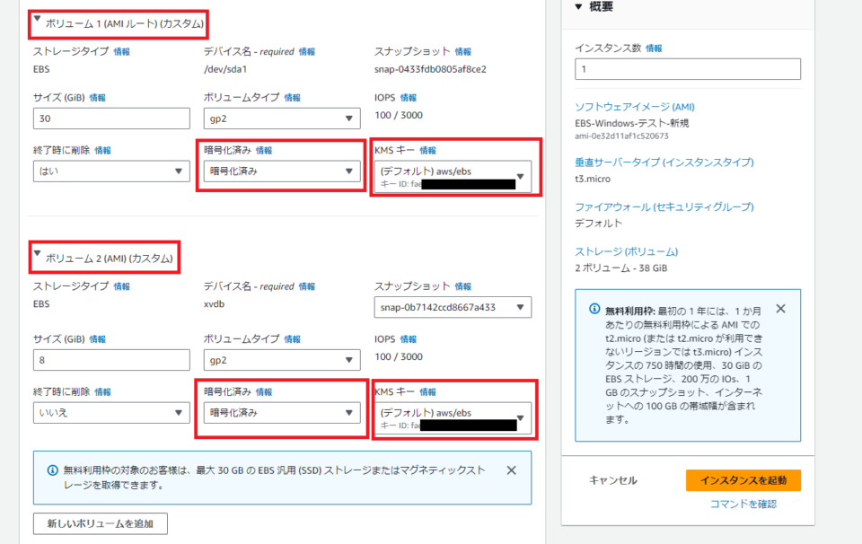Viewport: 862px width, 544px height.
Task: Click the インスタンス数 input field
Action: pos(688,69)
